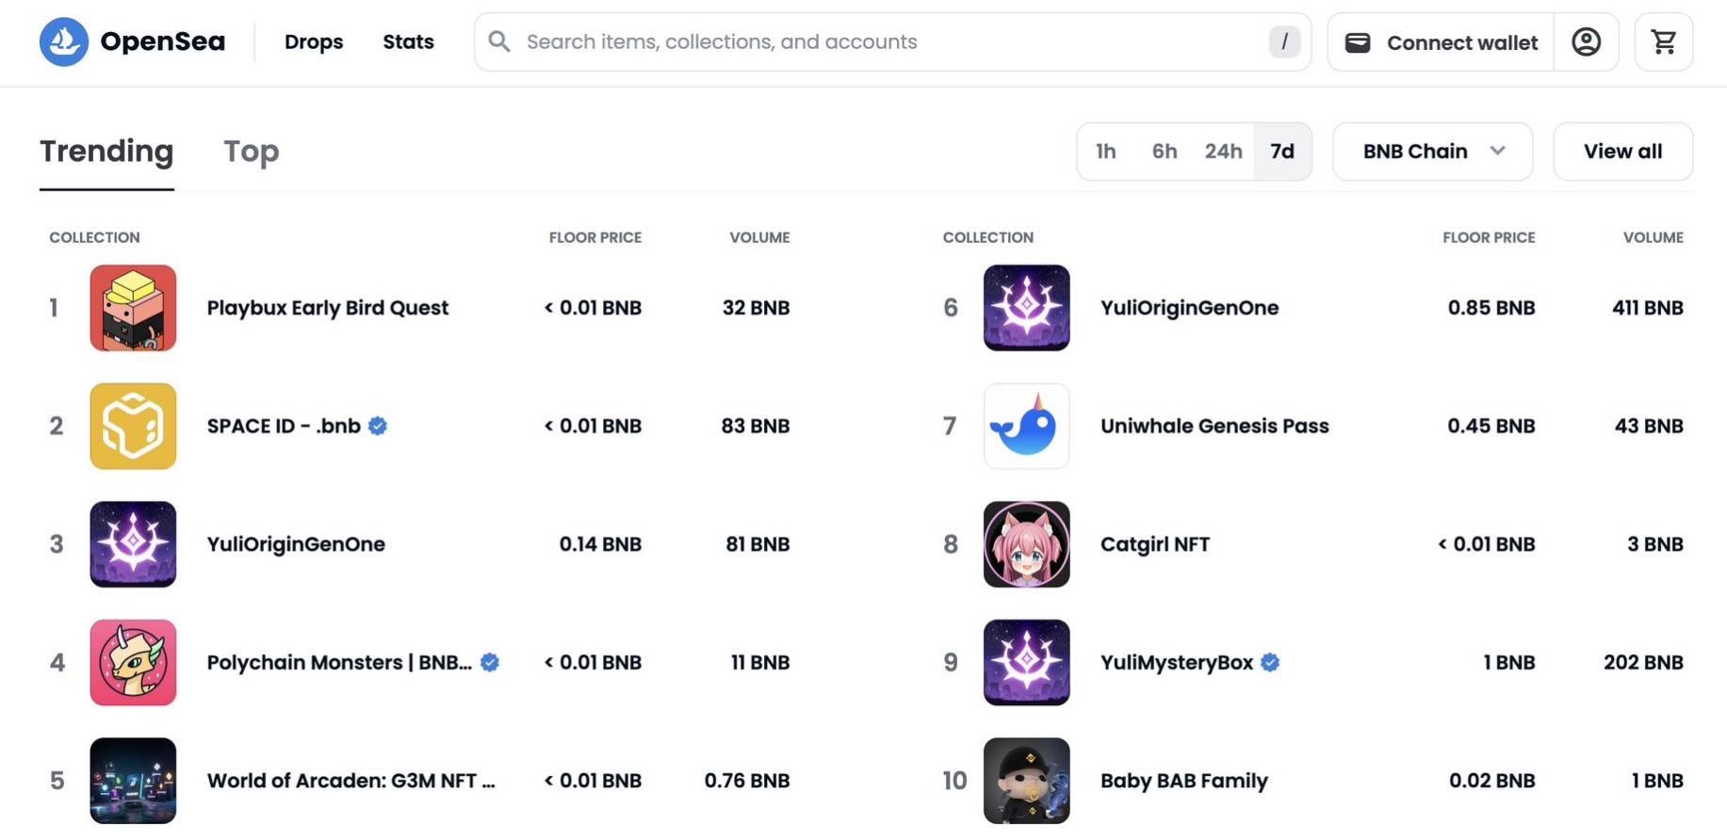The height and width of the screenshot is (840, 1727).
Task: Select the 24h time range
Action: (1223, 151)
